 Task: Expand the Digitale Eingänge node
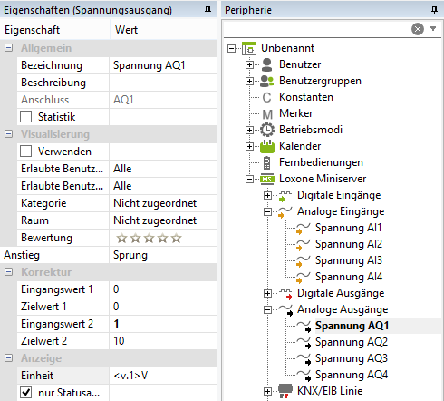click(x=267, y=195)
